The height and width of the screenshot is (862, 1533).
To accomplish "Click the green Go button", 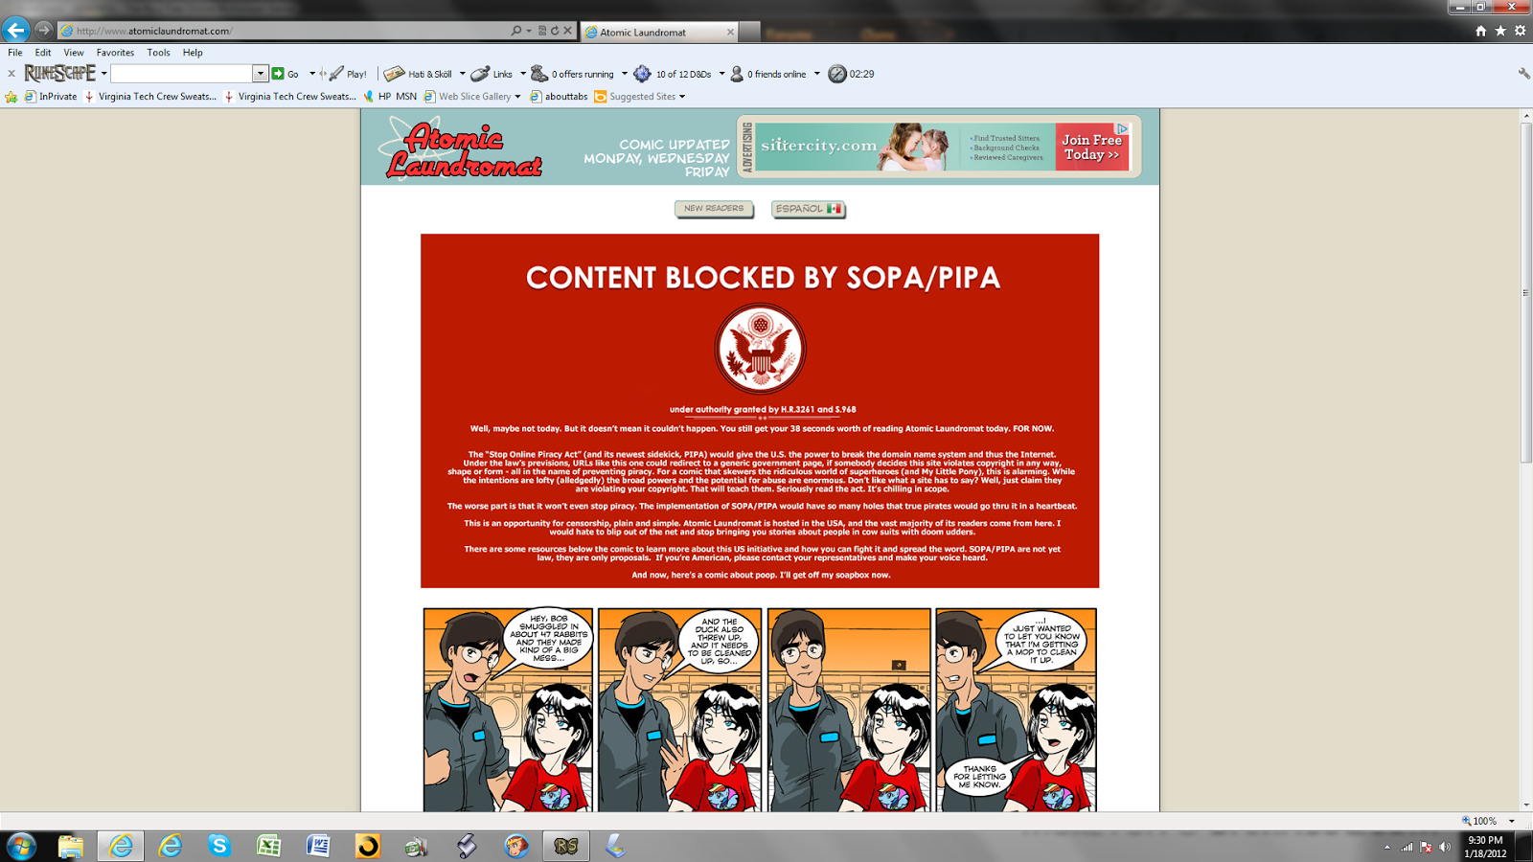I will pyautogui.click(x=286, y=74).
